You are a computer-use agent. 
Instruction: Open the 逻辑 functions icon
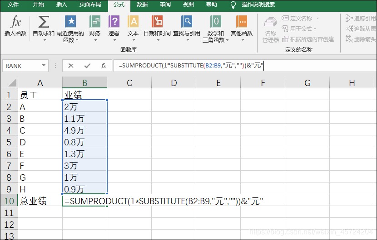(114, 22)
